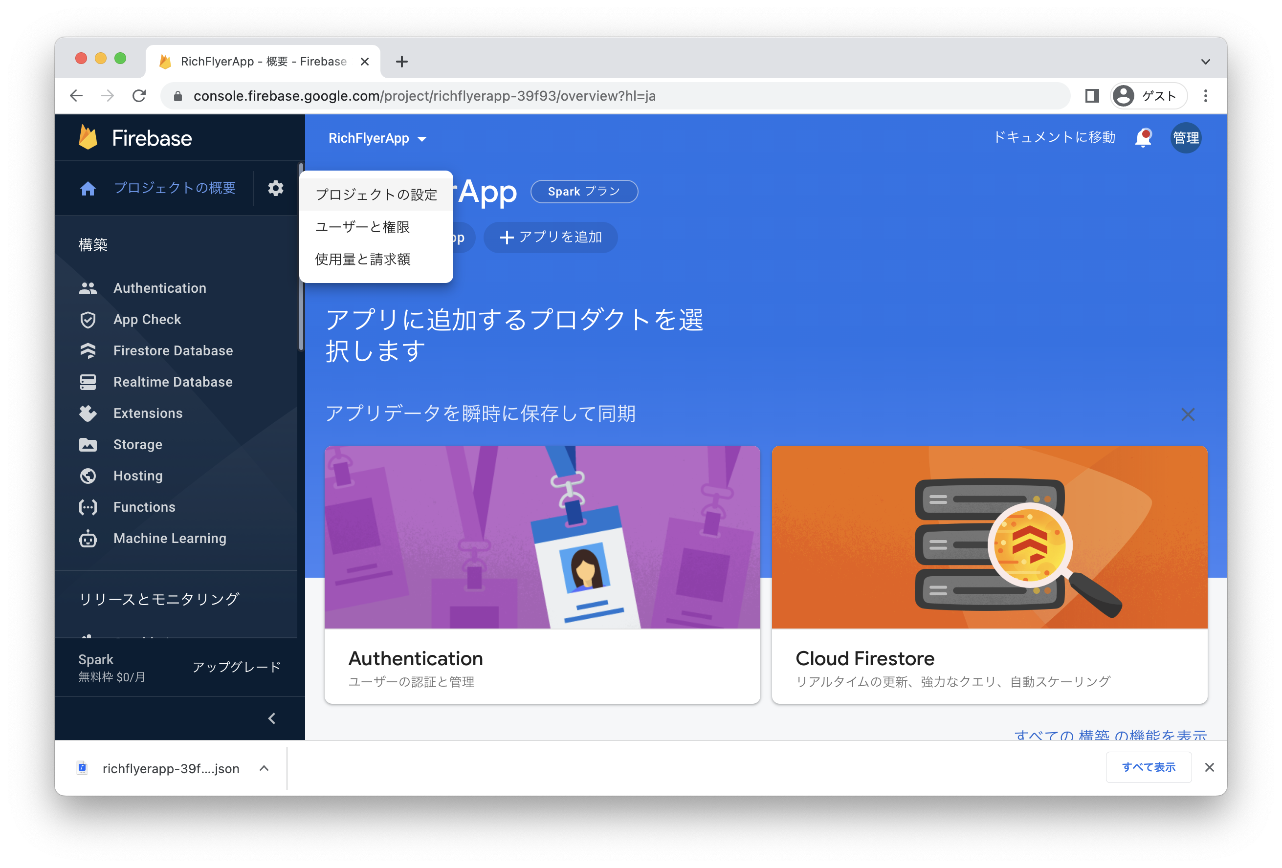Click the Extensions puzzle icon
The height and width of the screenshot is (868, 1282).
[88, 413]
